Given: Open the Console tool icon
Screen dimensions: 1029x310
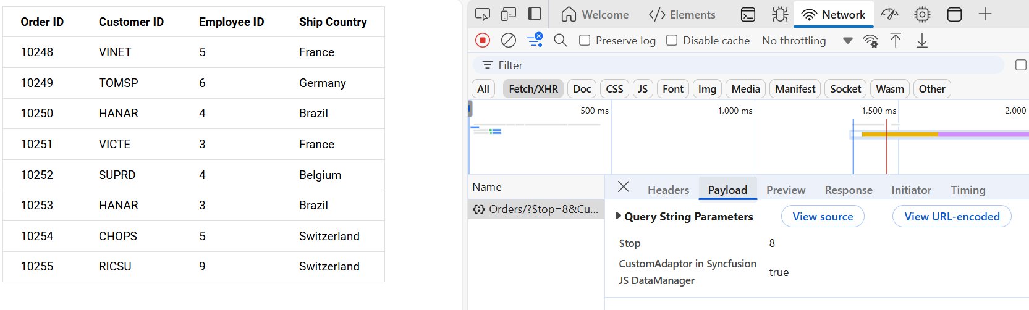Looking at the screenshot, I should tap(748, 14).
